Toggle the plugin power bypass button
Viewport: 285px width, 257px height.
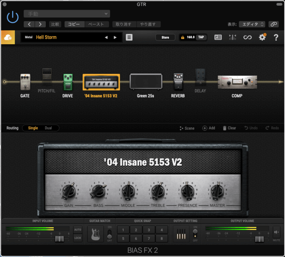coord(12,17)
